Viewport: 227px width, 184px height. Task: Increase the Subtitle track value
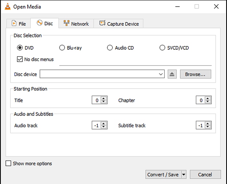click(208, 124)
